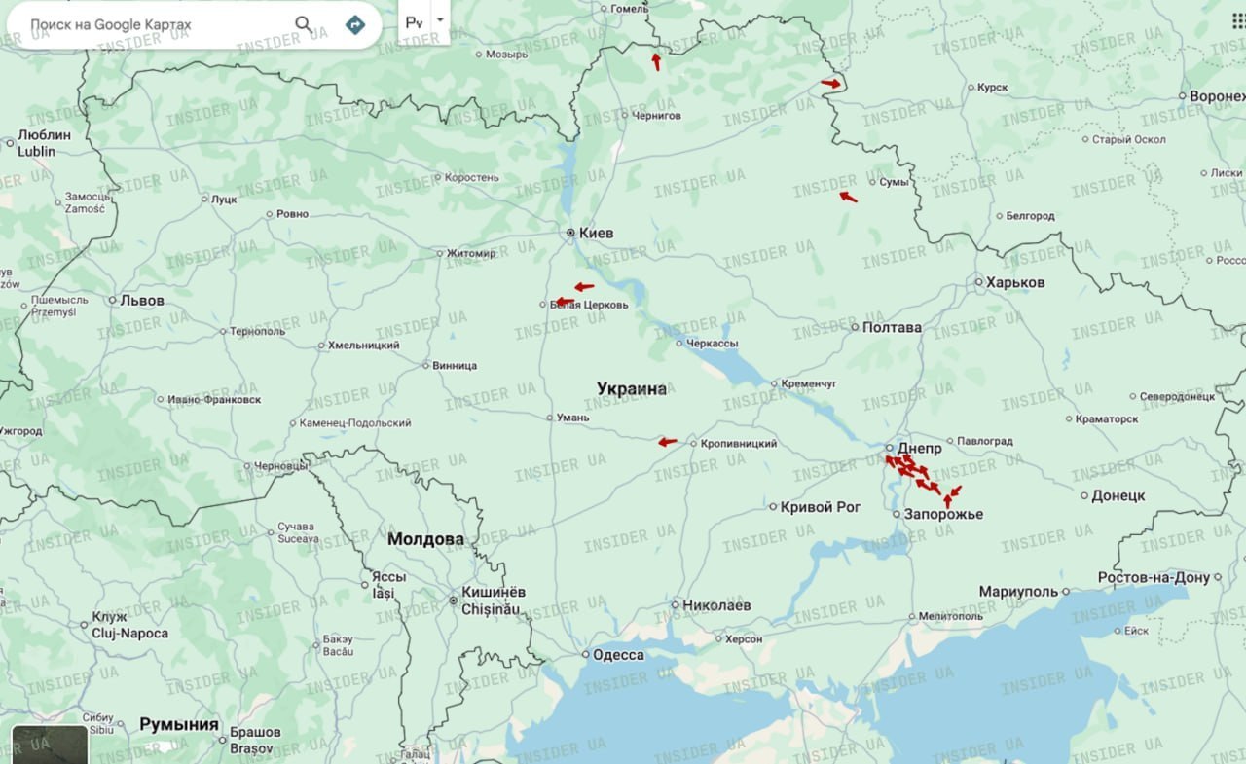Open the map layers thumbnail
This screenshot has width=1246, height=764.
point(50,745)
